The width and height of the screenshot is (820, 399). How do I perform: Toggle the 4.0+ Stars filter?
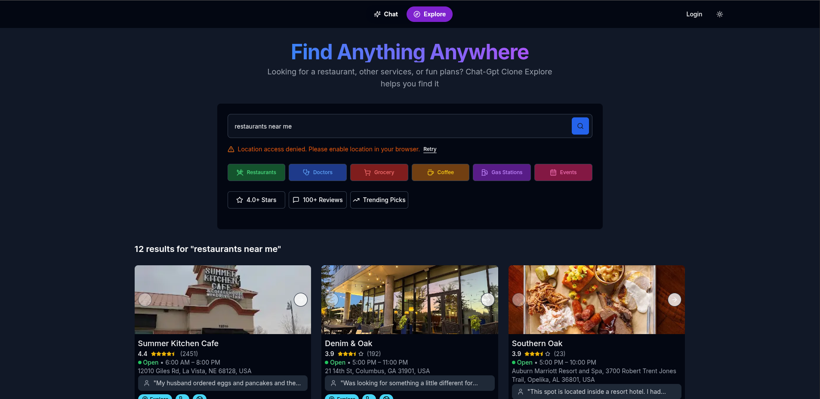(x=256, y=200)
